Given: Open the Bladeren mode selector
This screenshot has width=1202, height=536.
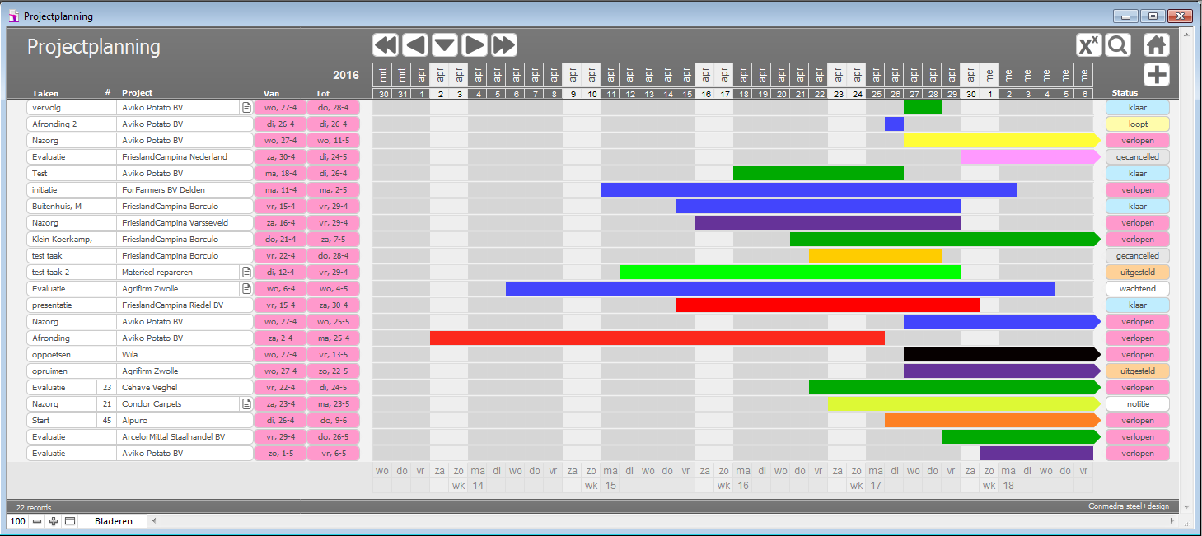Looking at the screenshot, I should (x=113, y=521).
